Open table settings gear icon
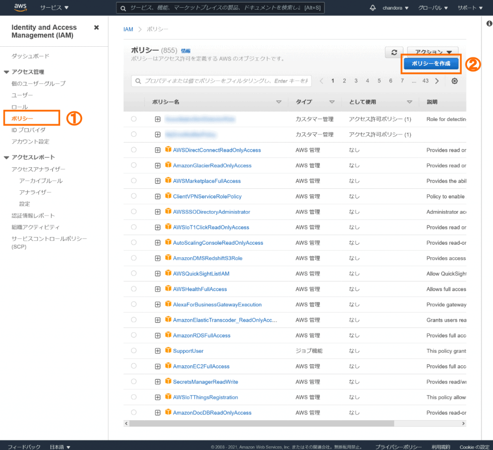 [x=454, y=81]
